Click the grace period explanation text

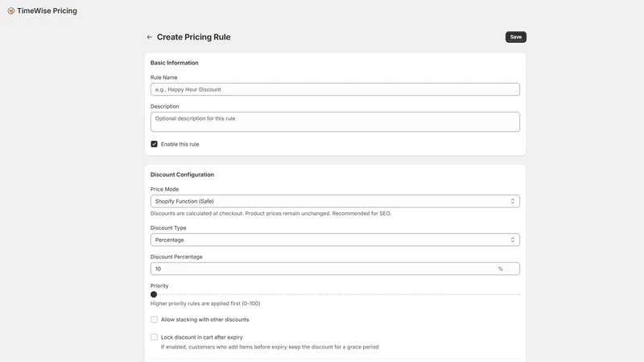[270, 347]
